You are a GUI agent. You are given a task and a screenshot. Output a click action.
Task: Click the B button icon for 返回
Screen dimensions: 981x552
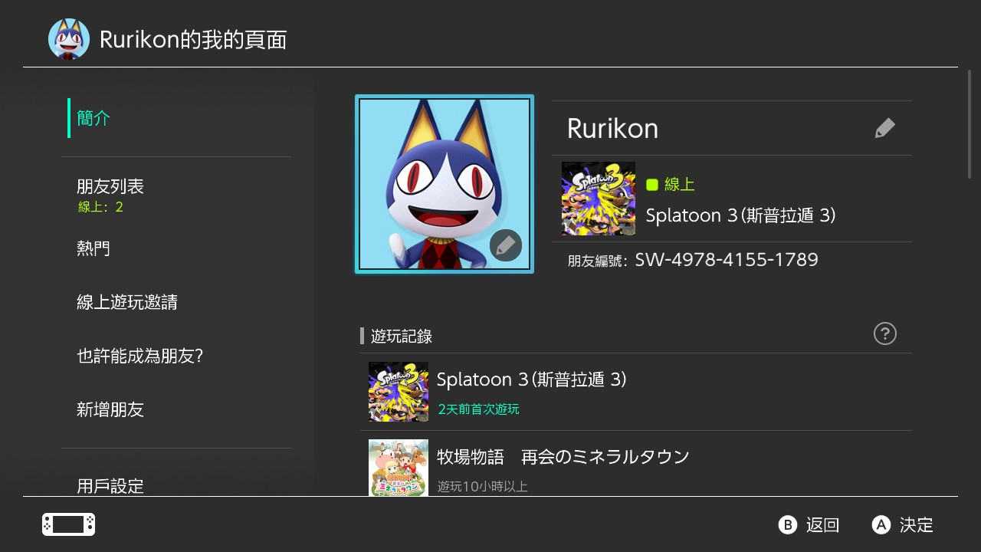click(788, 524)
